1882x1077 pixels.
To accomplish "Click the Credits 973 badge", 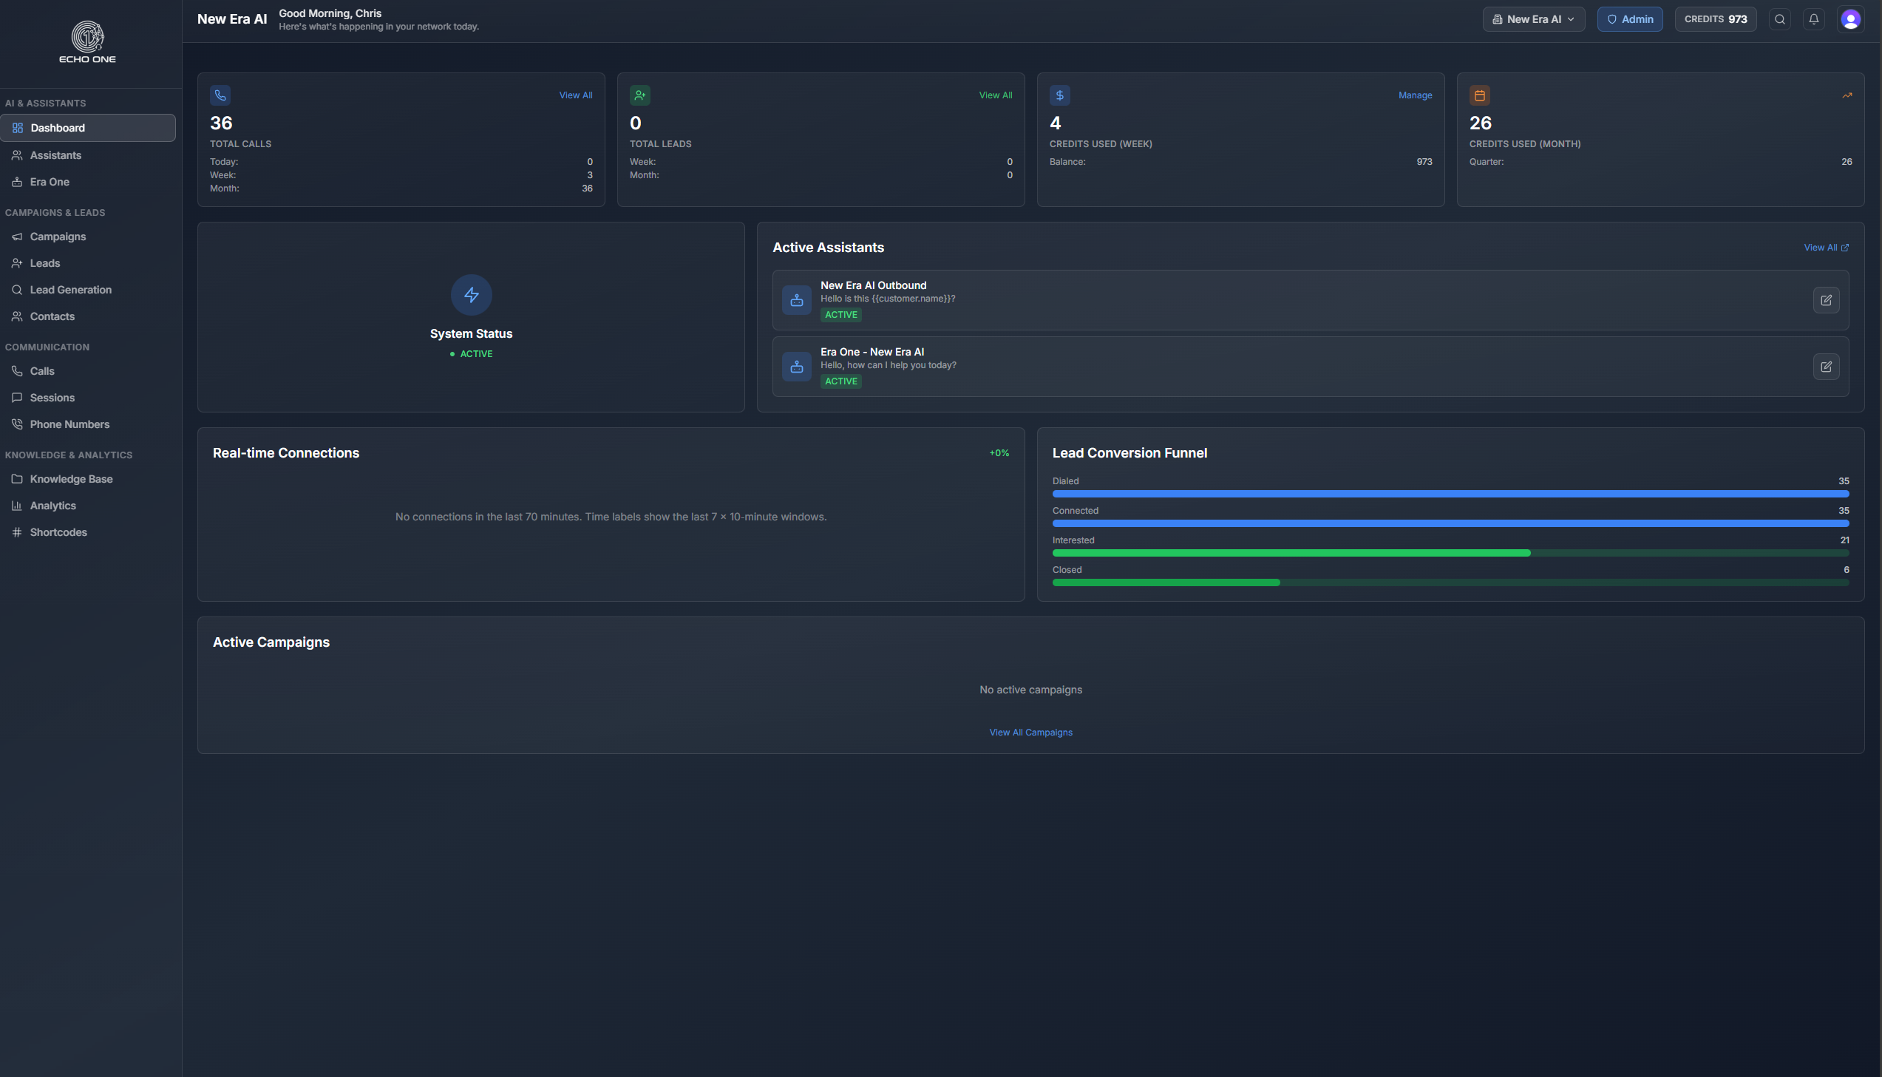I will 1715,19.
